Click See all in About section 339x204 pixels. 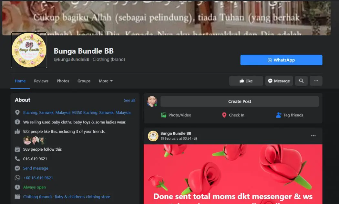[x=129, y=101]
